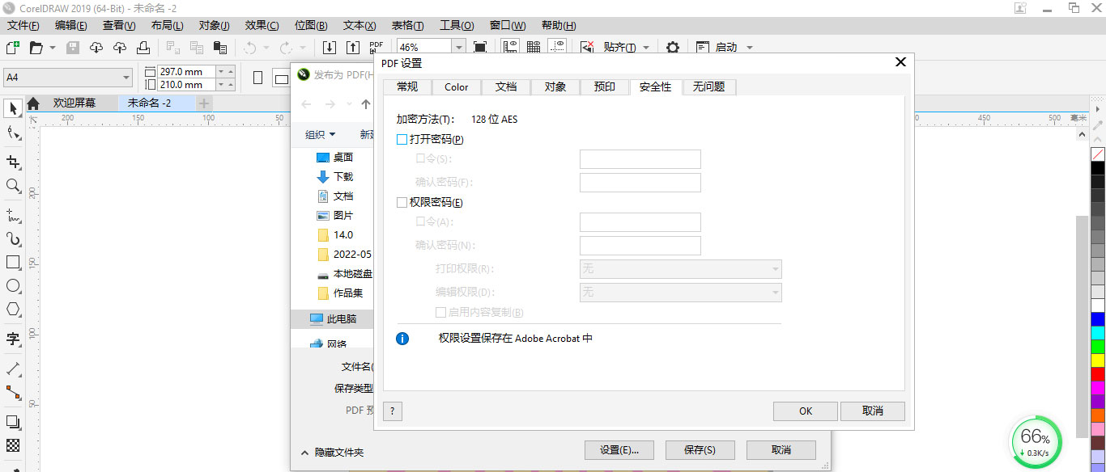Select the Pick tool in the toolbox
The height and width of the screenshot is (472, 1106).
pos(13,108)
